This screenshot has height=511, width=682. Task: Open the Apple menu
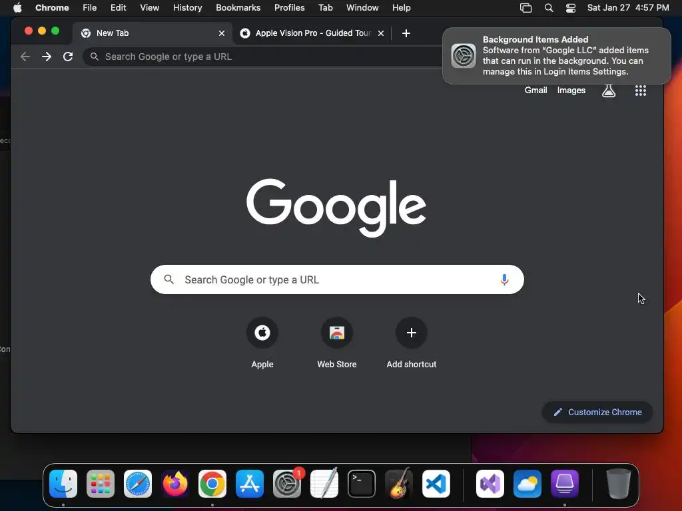pos(17,7)
